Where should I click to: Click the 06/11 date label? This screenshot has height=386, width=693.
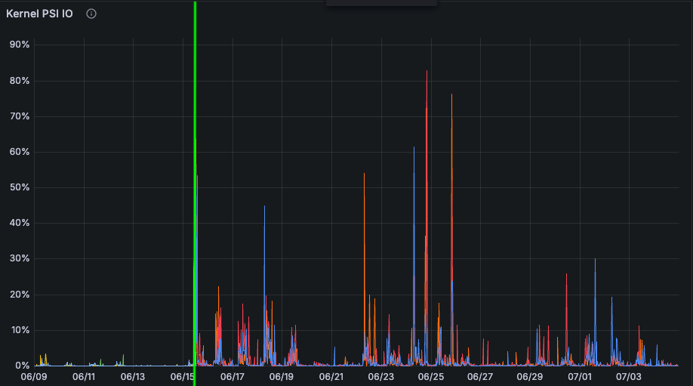tap(84, 377)
